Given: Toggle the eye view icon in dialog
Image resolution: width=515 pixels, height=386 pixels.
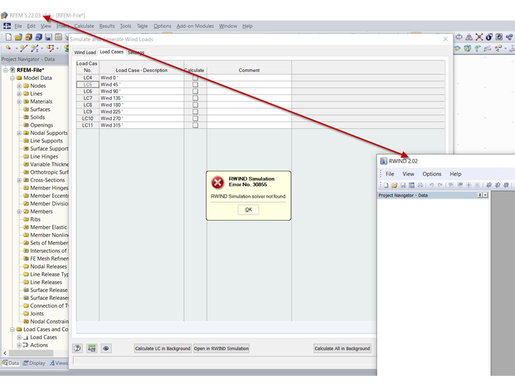Looking at the screenshot, I should [x=106, y=348].
